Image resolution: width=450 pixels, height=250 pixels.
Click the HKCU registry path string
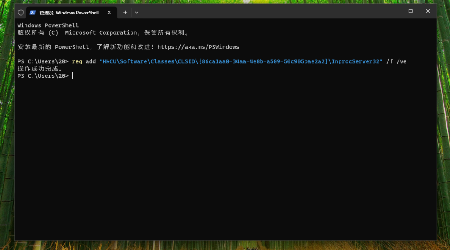tap(241, 61)
